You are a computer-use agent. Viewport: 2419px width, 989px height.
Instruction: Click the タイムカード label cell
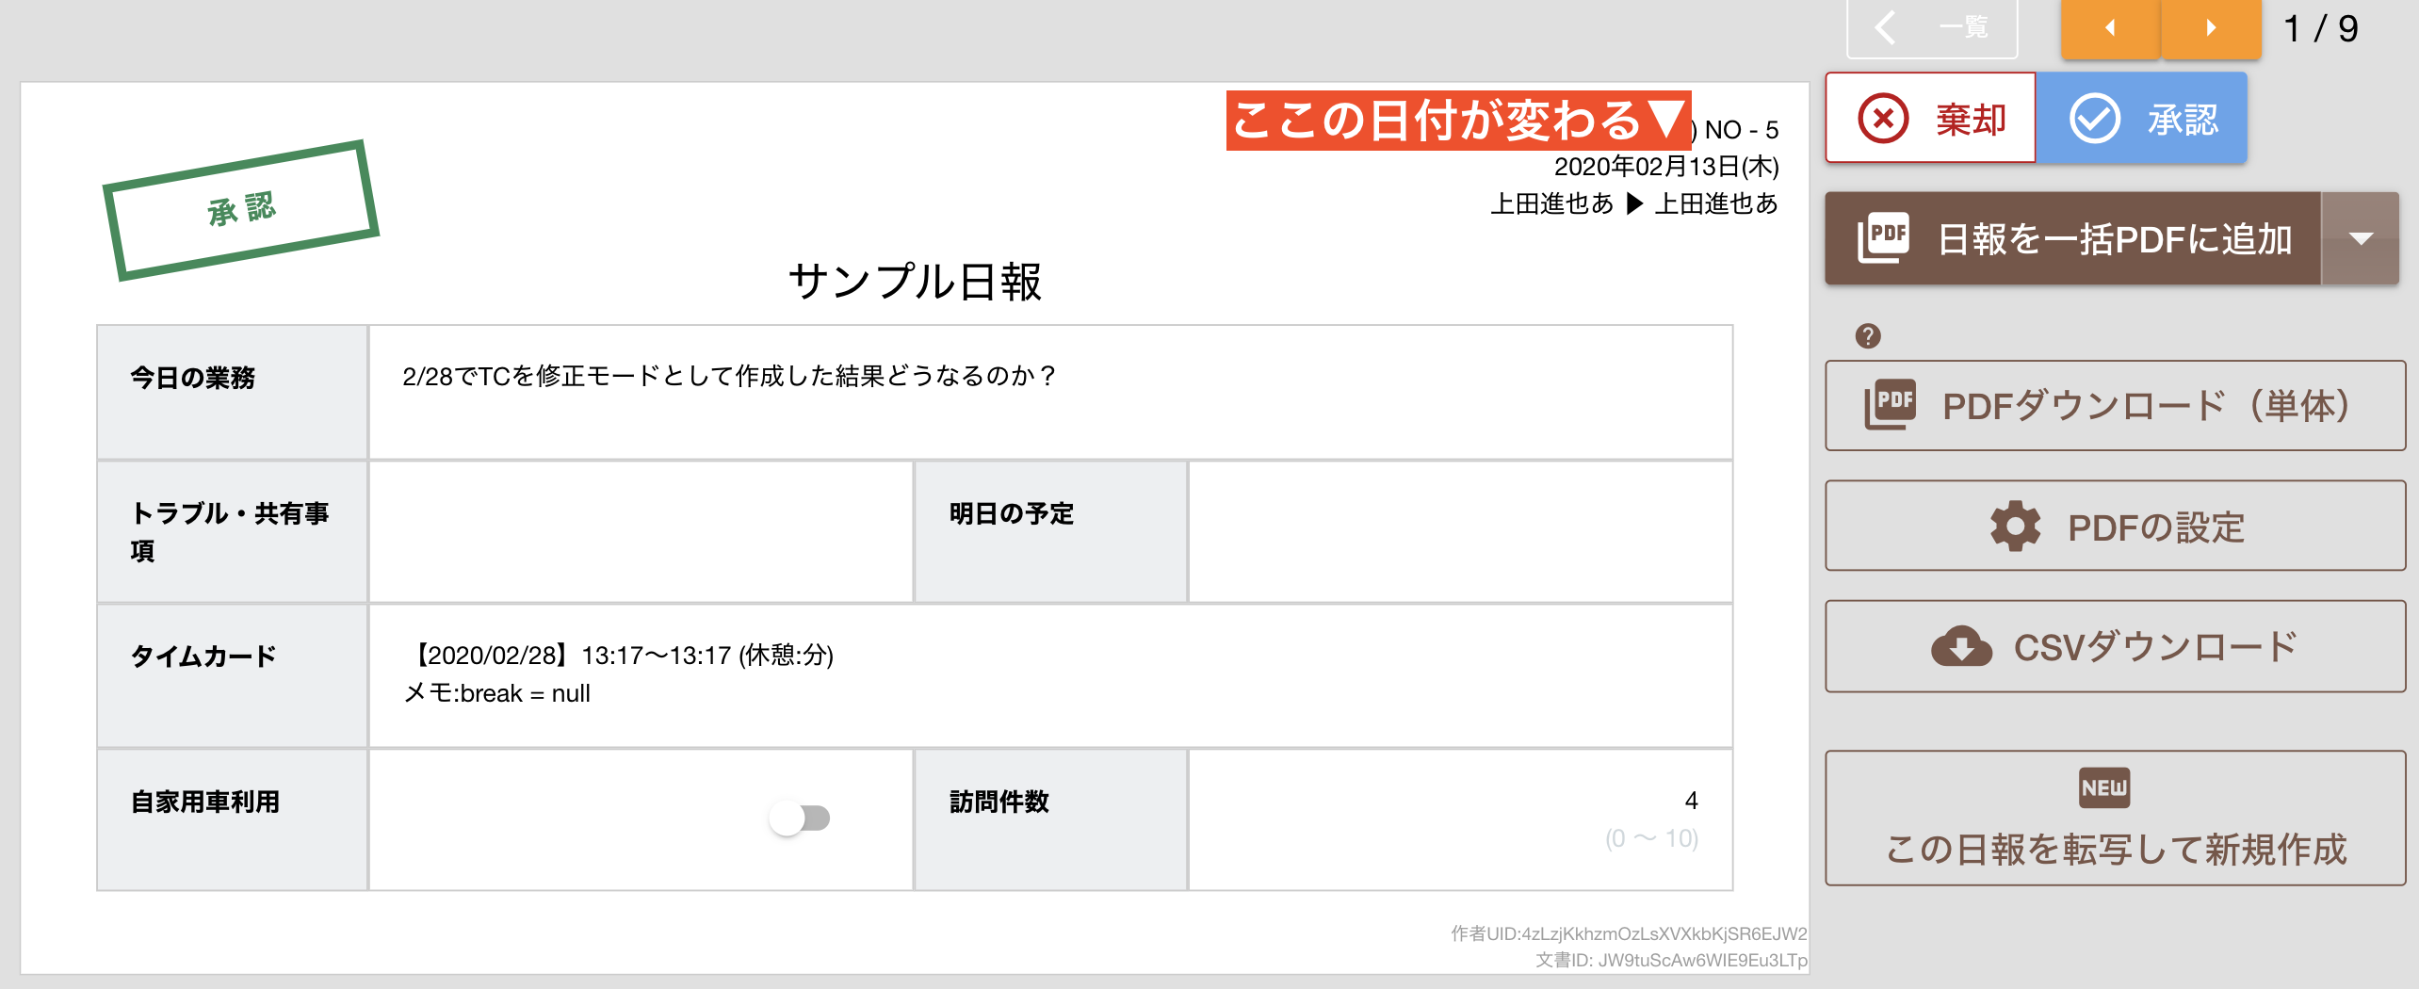point(232,676)
